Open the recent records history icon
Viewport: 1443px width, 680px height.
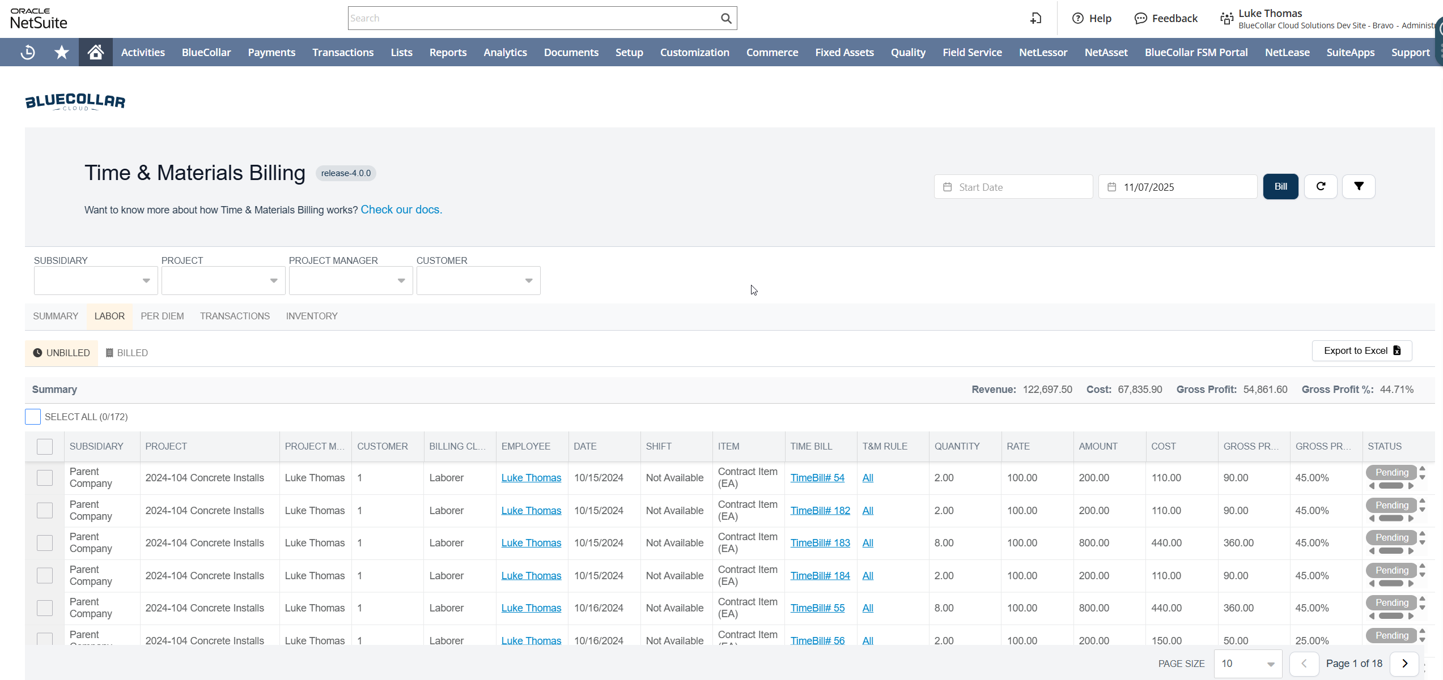click(x=28, y=52)
